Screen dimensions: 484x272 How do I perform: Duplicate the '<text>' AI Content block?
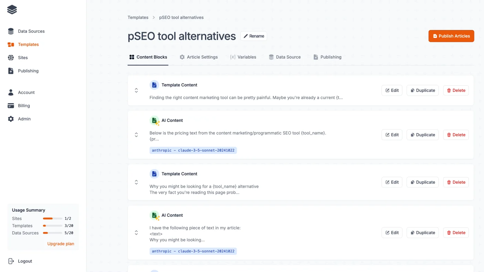(422, 233)
